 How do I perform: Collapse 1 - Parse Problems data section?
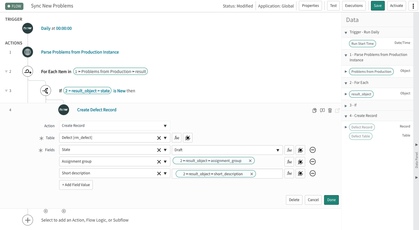[x=346, y=55]
